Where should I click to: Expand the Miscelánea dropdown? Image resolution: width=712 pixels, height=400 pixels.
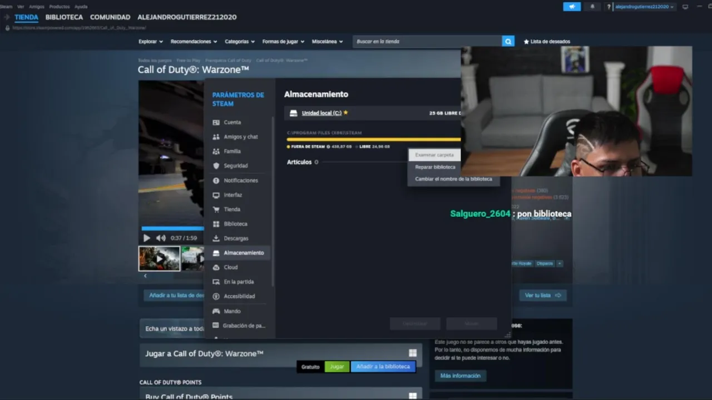(328, 41)
